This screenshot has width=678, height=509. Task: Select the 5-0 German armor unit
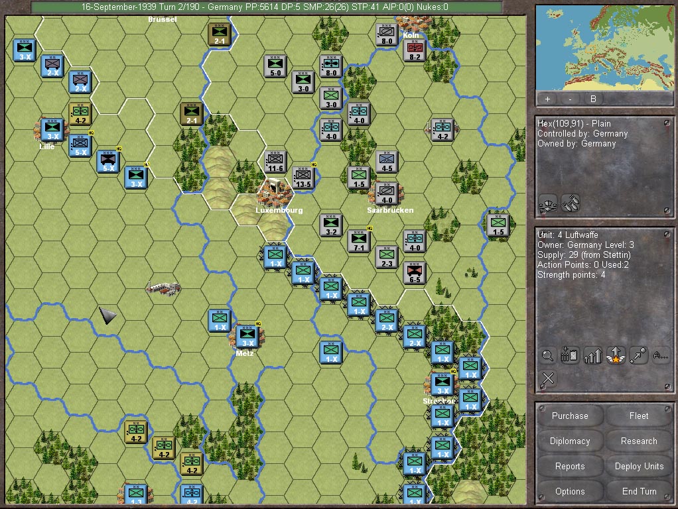coord(275,66)
